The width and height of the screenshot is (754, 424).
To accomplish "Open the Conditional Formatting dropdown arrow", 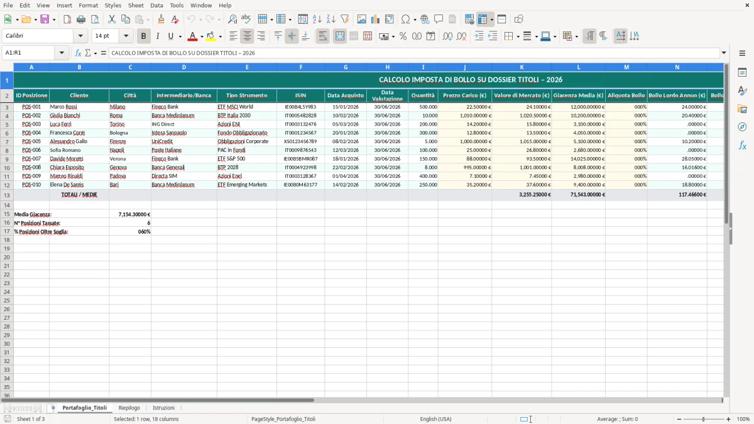I will [576, 36].
